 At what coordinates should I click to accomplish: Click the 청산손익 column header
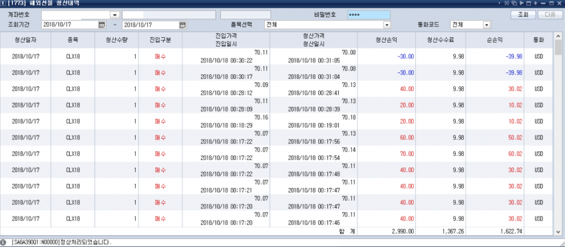coord(386,40)
